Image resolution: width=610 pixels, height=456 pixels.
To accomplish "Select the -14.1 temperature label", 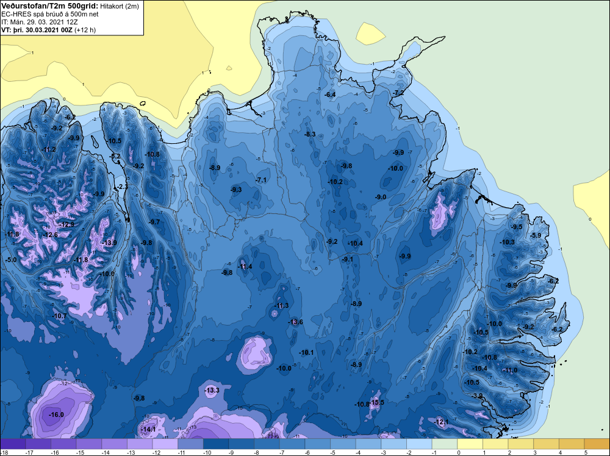I will (x=148, y=429).
